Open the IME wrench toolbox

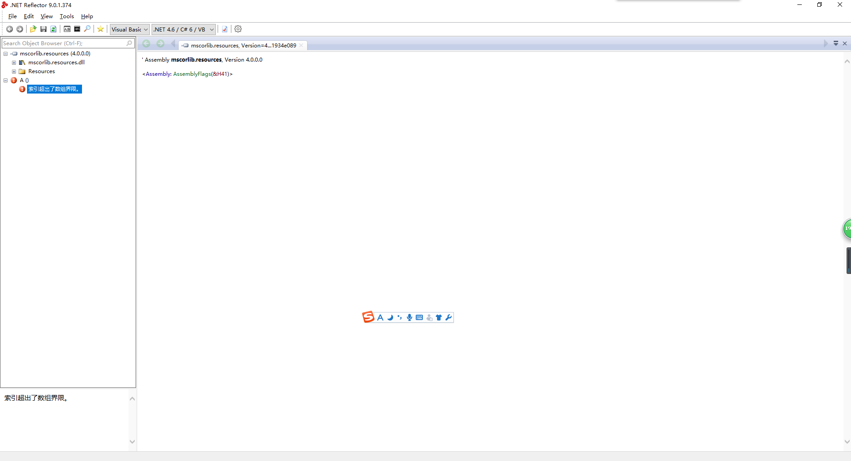(449, 317)
